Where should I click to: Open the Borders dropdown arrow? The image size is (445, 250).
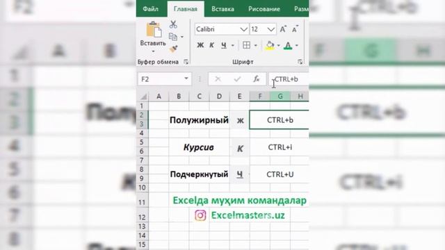click(x=255, y=45)
